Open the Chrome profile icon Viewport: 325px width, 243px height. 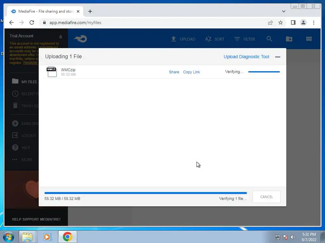click(303, 22)
